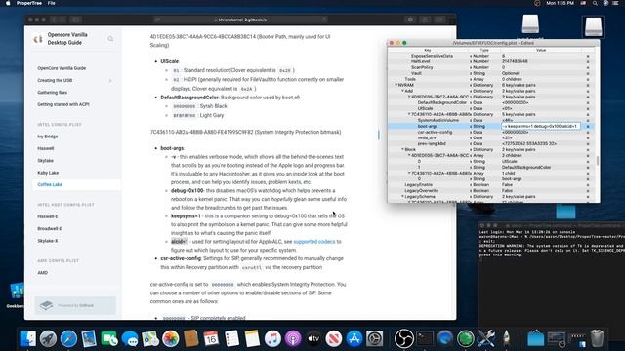Image resolution: width=625 pixels, height=351 pixels.
Task: Open the Skylake sidebar link
Action: click(46, 160)
